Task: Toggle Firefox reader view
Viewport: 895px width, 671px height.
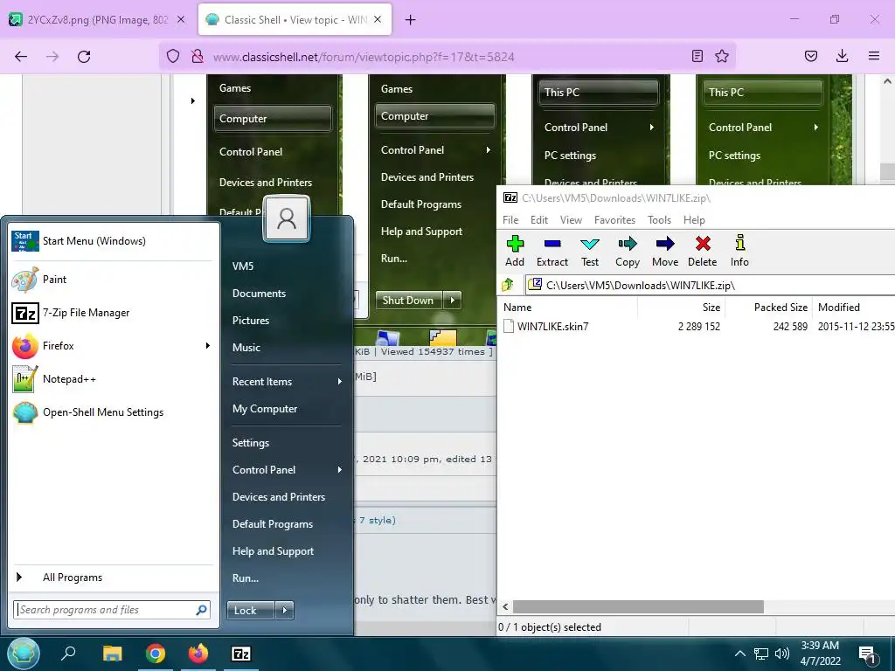Action: click(697, 56)
